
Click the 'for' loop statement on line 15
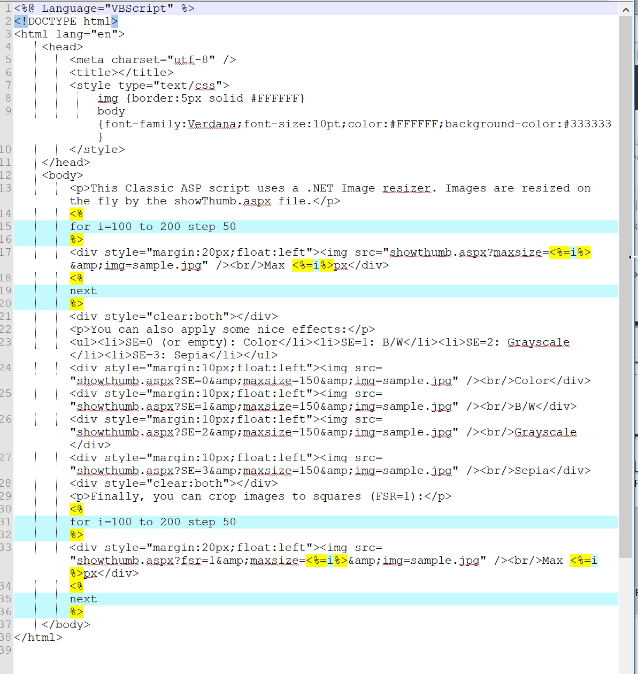(x=152, y=227)
